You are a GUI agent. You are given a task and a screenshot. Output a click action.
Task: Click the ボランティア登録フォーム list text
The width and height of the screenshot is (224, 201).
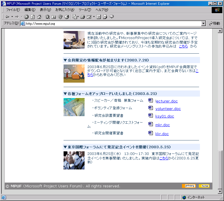tap(112, 108)
